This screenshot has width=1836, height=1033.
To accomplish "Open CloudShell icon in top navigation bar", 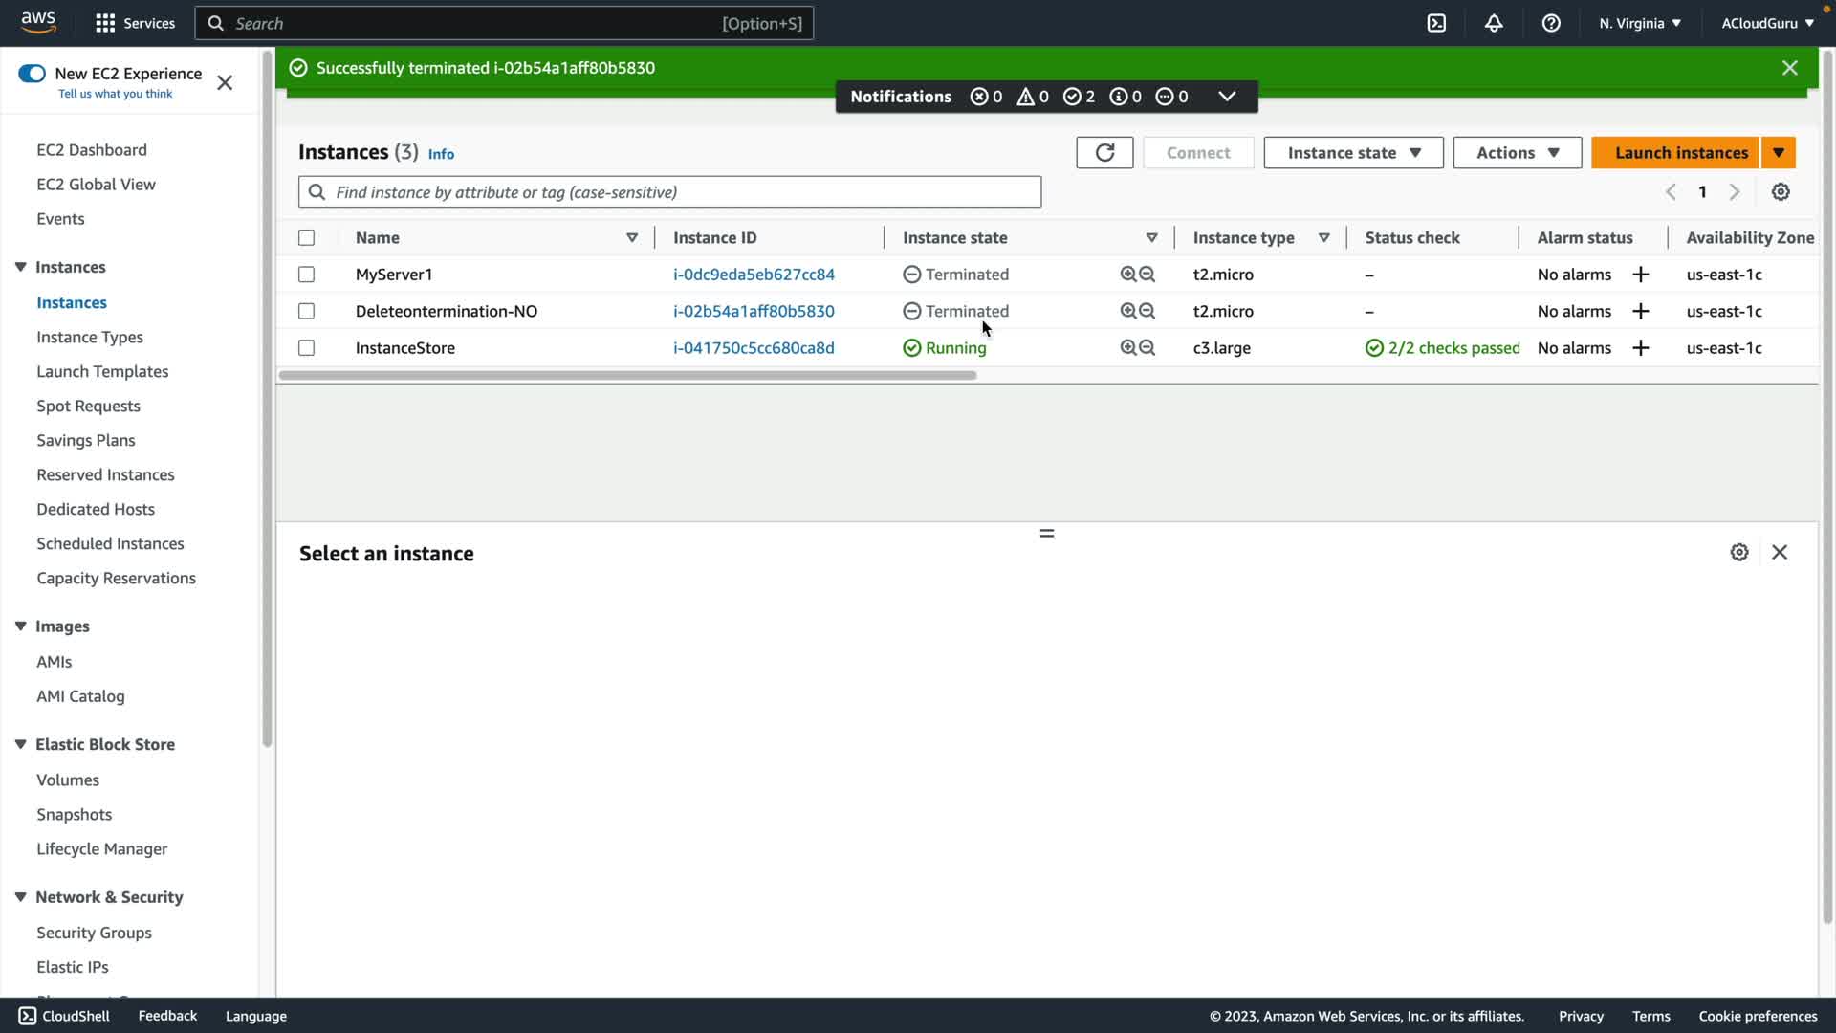I will [x=1436, y=23].
